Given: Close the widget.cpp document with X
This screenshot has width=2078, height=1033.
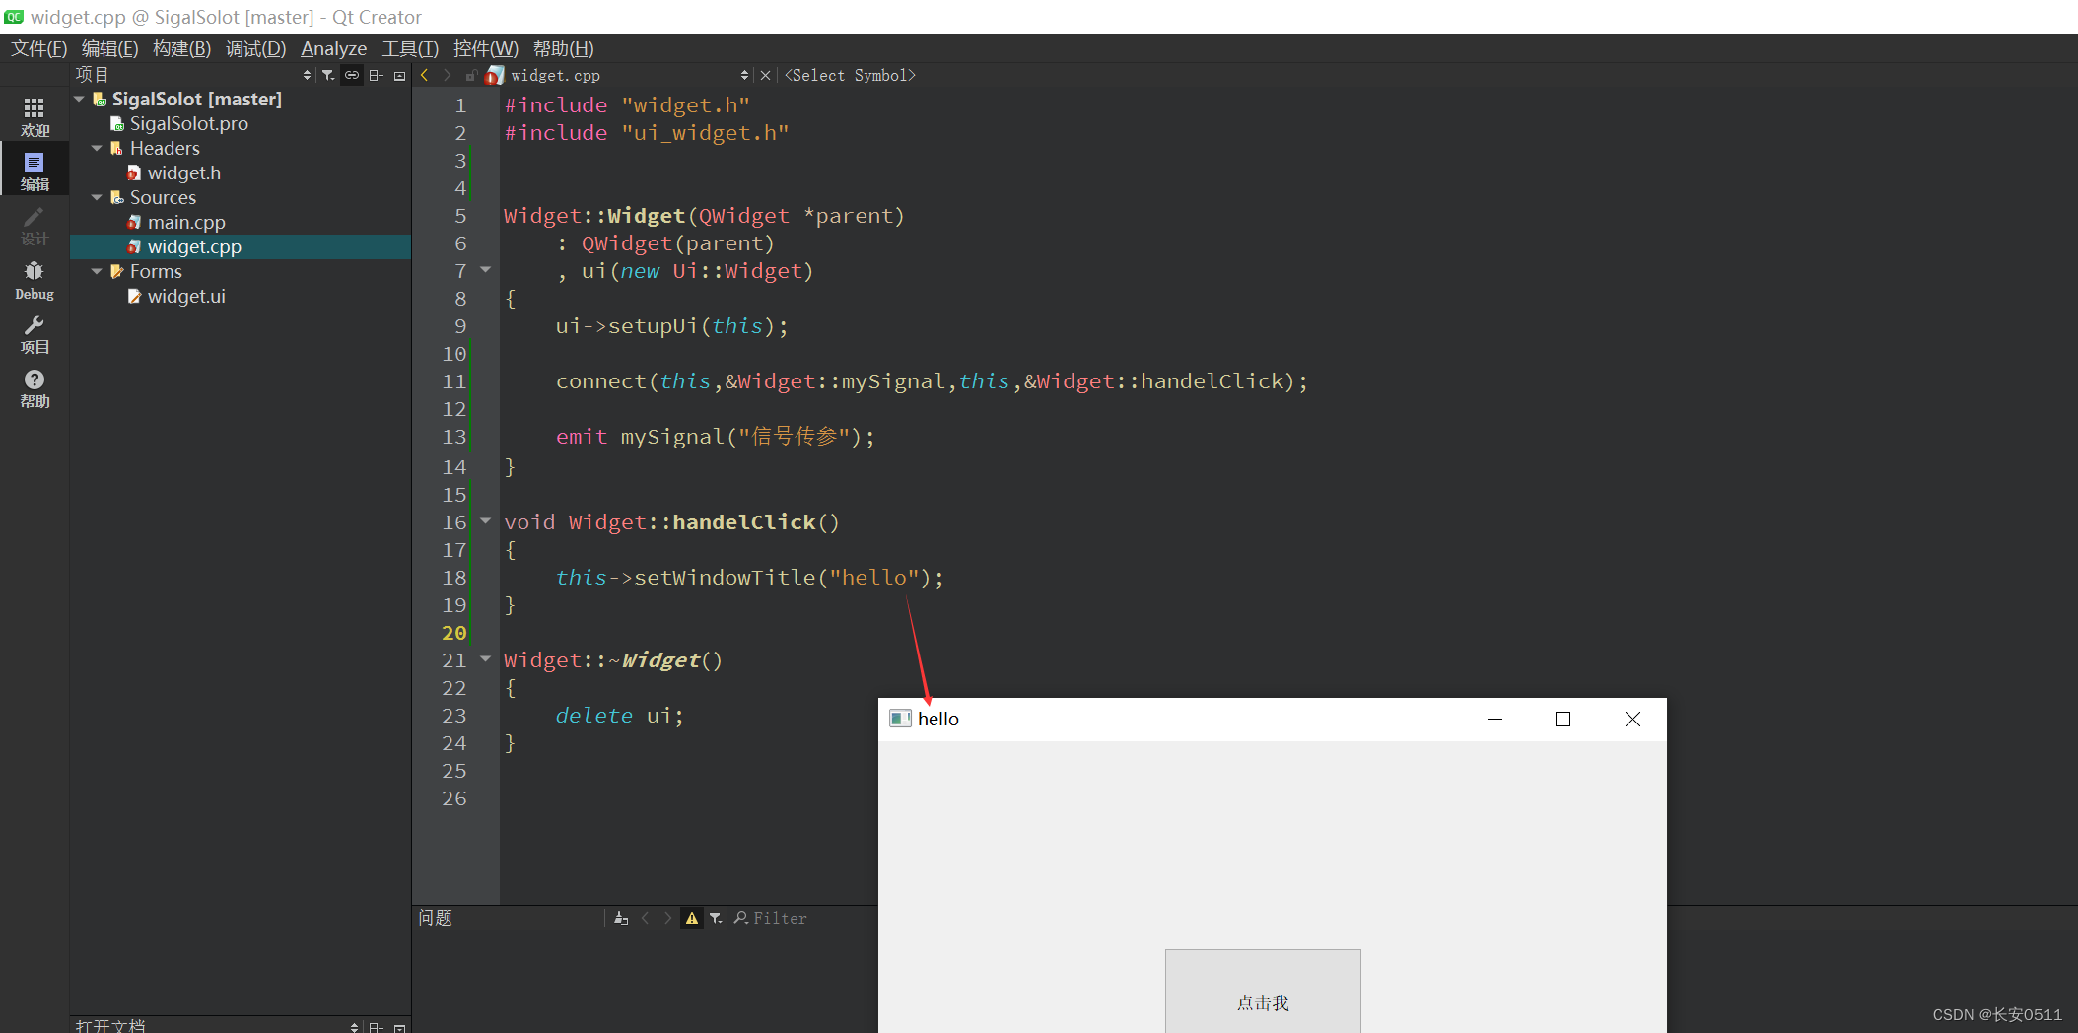Looking at the screenshot, I should tap(765, 75).
